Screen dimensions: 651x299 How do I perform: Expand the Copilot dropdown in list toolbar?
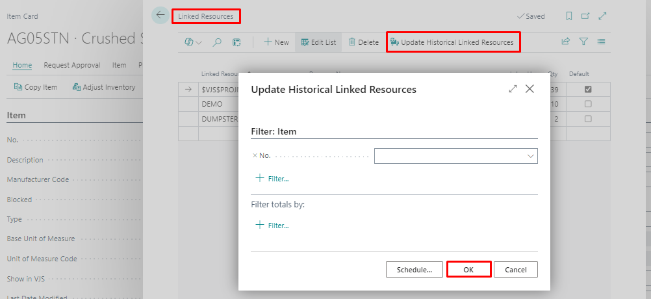click(193, 42)
